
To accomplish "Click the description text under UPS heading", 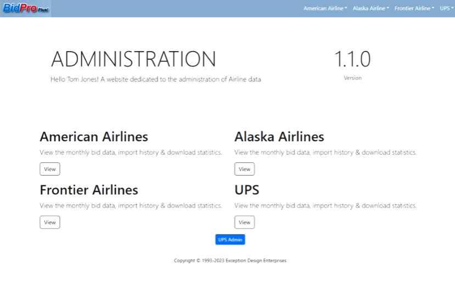I will pos(325,206).
